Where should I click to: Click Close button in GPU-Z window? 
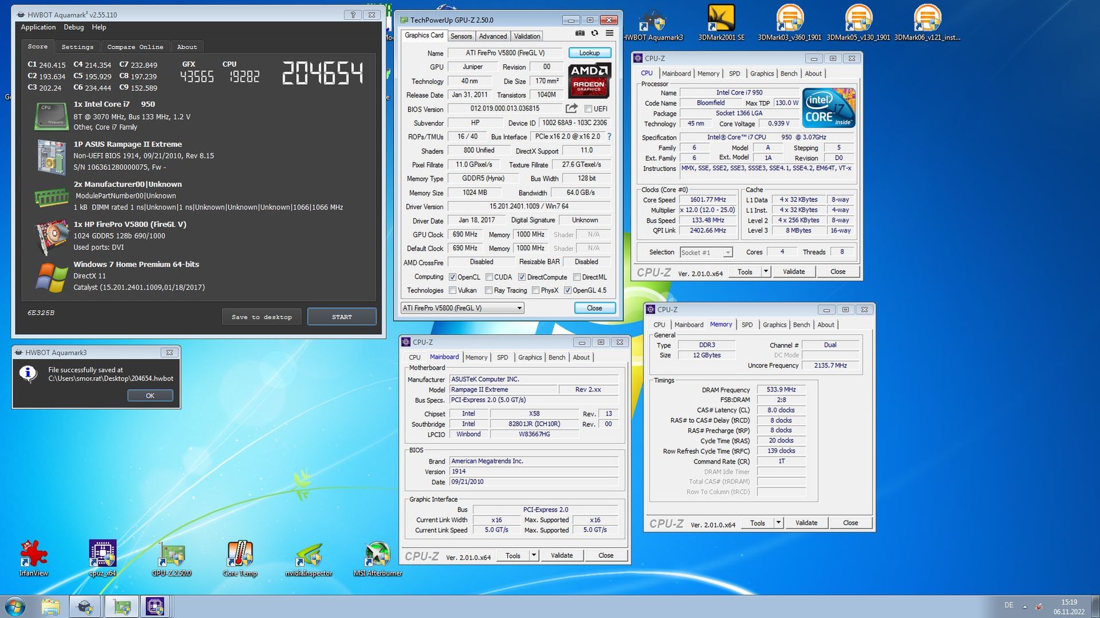pos(595,308)
